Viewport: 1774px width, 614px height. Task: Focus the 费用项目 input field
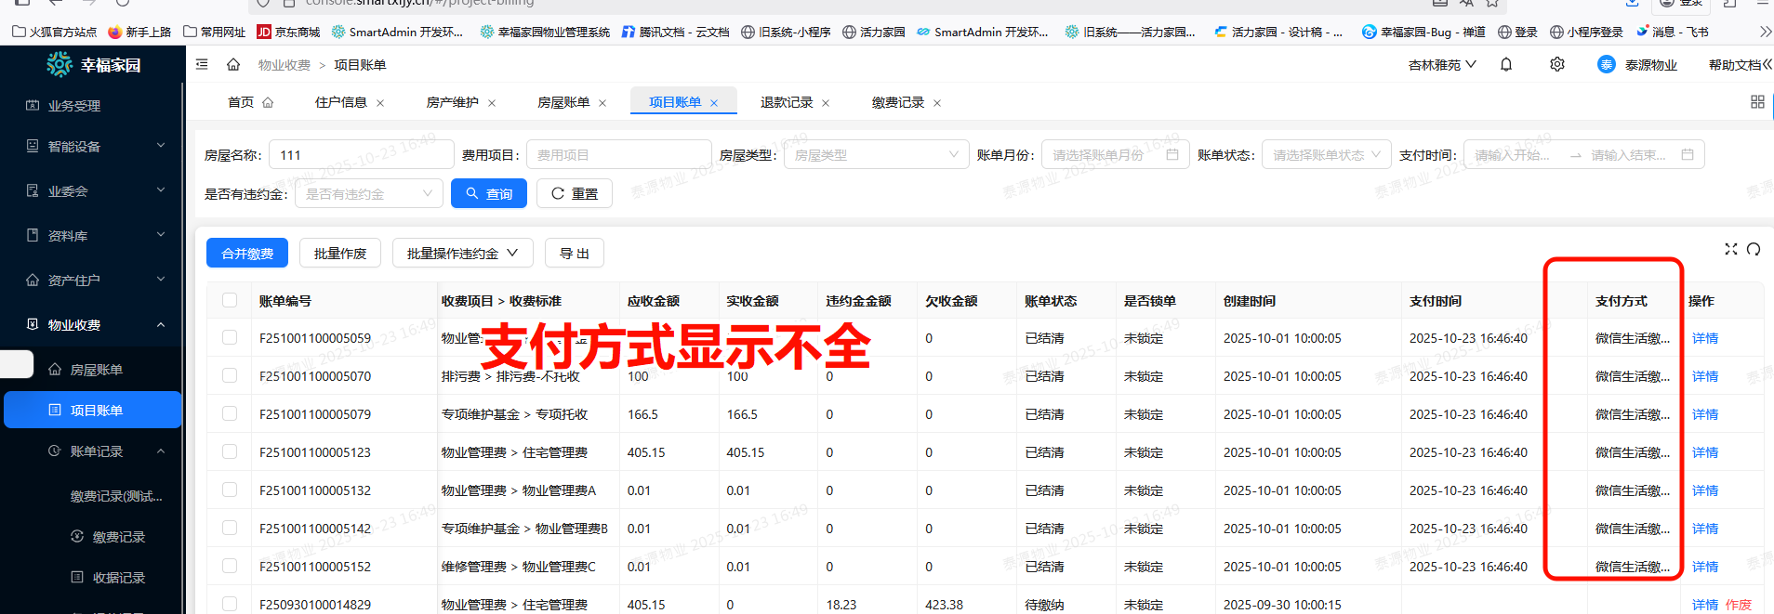[x=619, y=155]
